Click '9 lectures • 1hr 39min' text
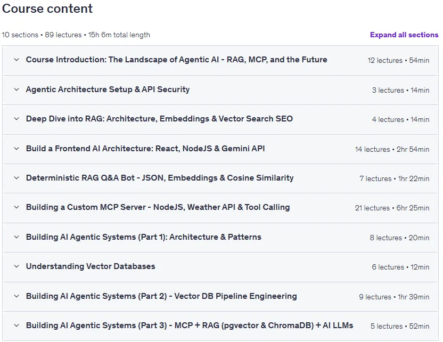This screenshot has height=342, width=443. tap(394, 297)
